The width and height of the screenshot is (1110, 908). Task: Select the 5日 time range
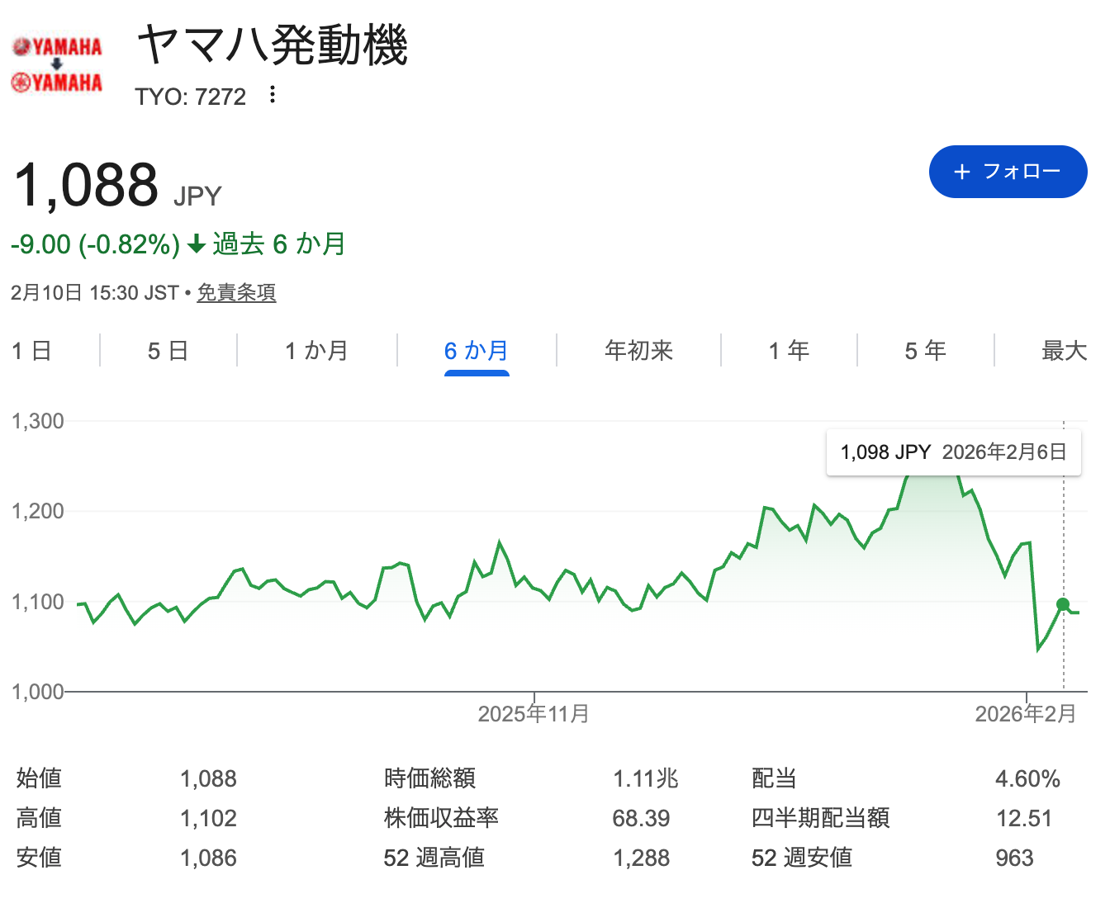click(167, 350)
